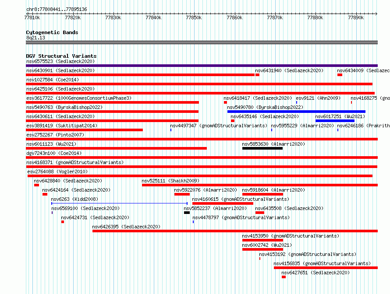Click the 77890k ruler tick label
The image size is (390, 294).
pyautogui.click(x=356, y=17)
